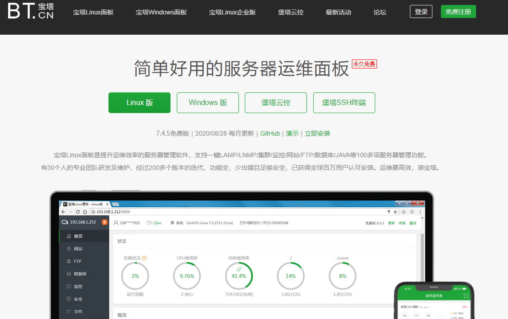The image size is (508, 319).
Task: Click the 堡塔SSH终端 button
Action: (344, 103)
